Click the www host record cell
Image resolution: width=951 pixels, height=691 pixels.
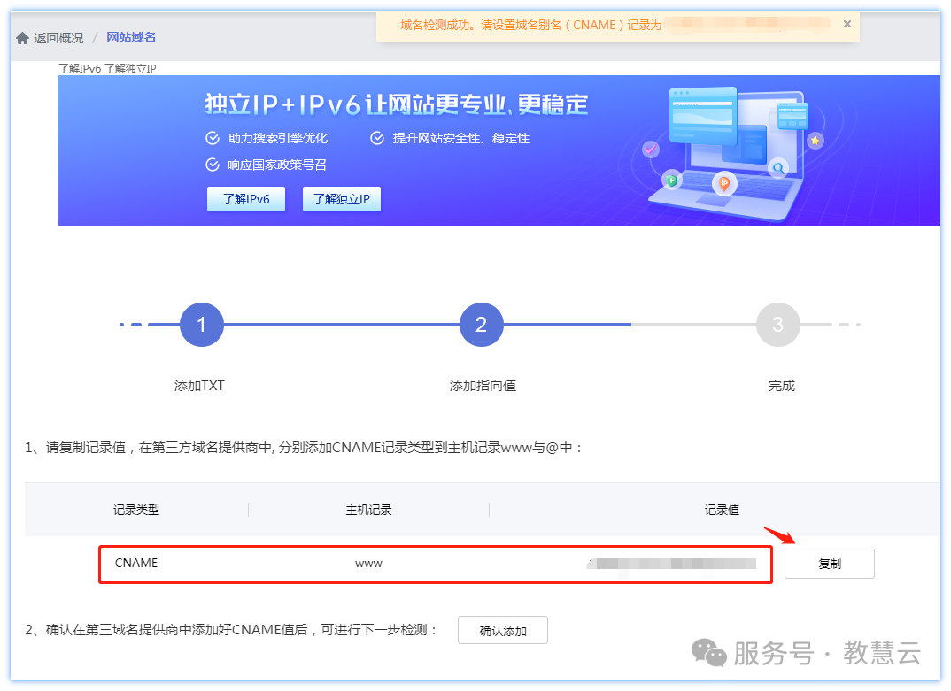[368, 564]
